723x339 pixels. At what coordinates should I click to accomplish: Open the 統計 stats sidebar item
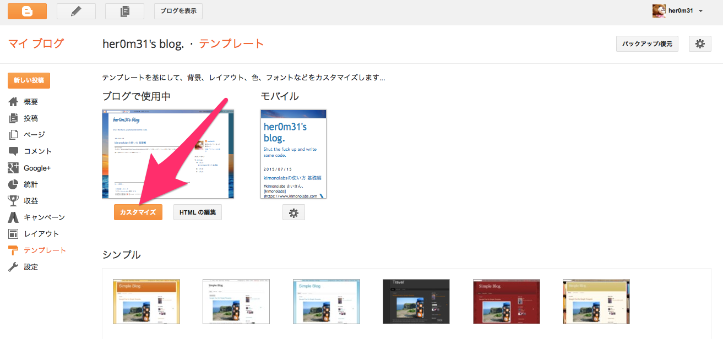pyautogui.click(x=31, y=184)
